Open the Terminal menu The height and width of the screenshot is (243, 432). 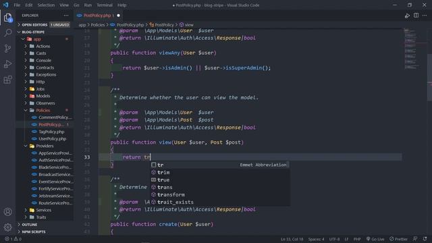pyautogui.click(x=105, y=5)
